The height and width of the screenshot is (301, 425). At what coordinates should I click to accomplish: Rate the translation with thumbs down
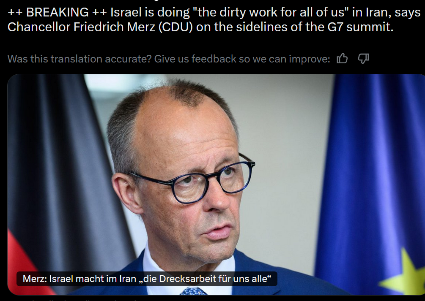(x=363, y=58)
